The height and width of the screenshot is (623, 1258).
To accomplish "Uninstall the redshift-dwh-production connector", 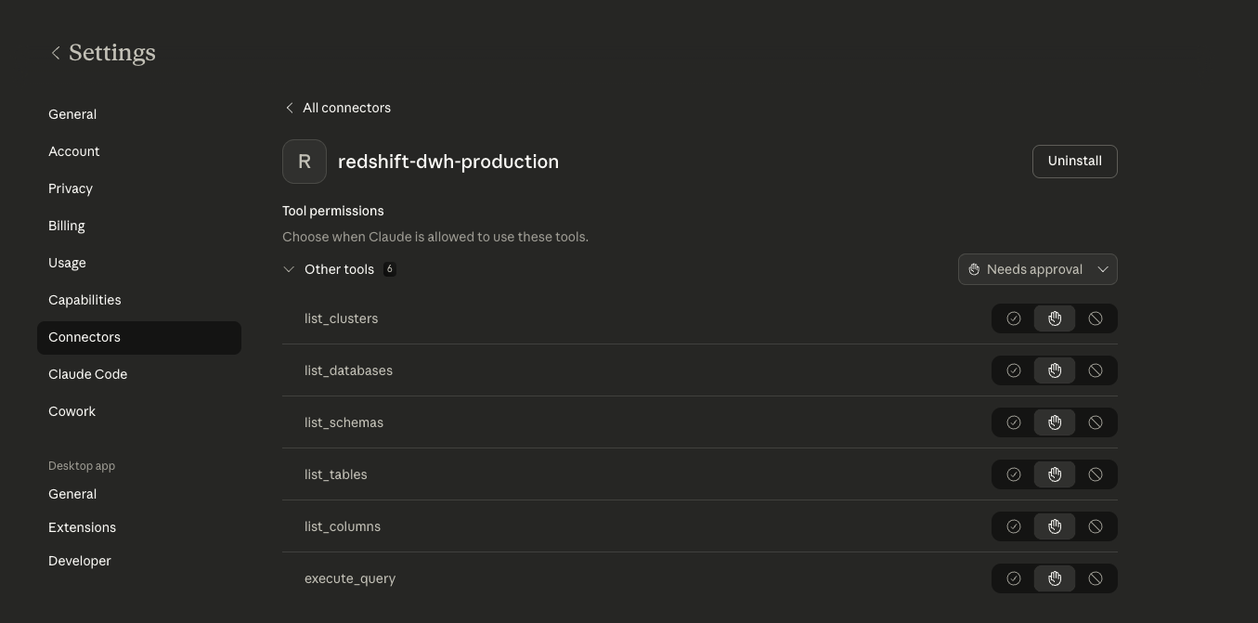I will tap(1074, 162).
